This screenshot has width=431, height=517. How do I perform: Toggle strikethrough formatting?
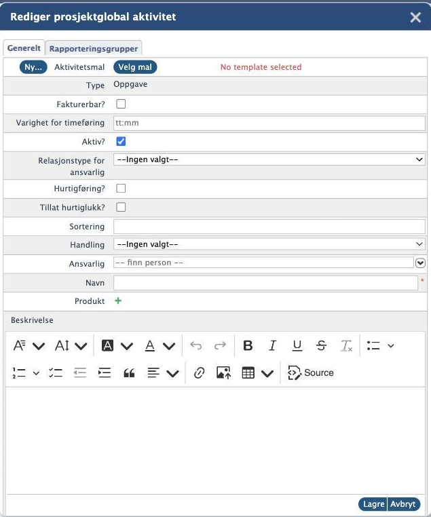click(321, 345)
